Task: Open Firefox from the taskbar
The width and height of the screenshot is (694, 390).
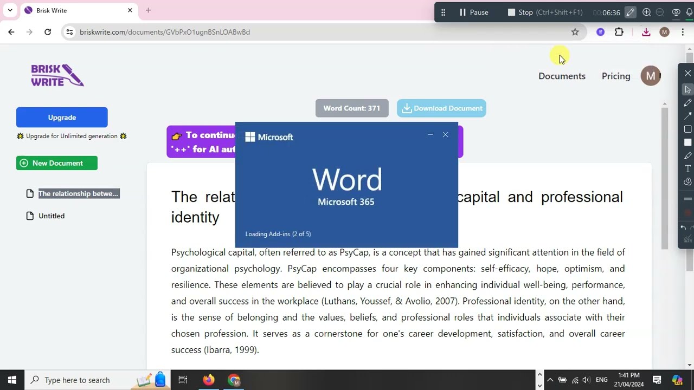Action: [209, 380]
